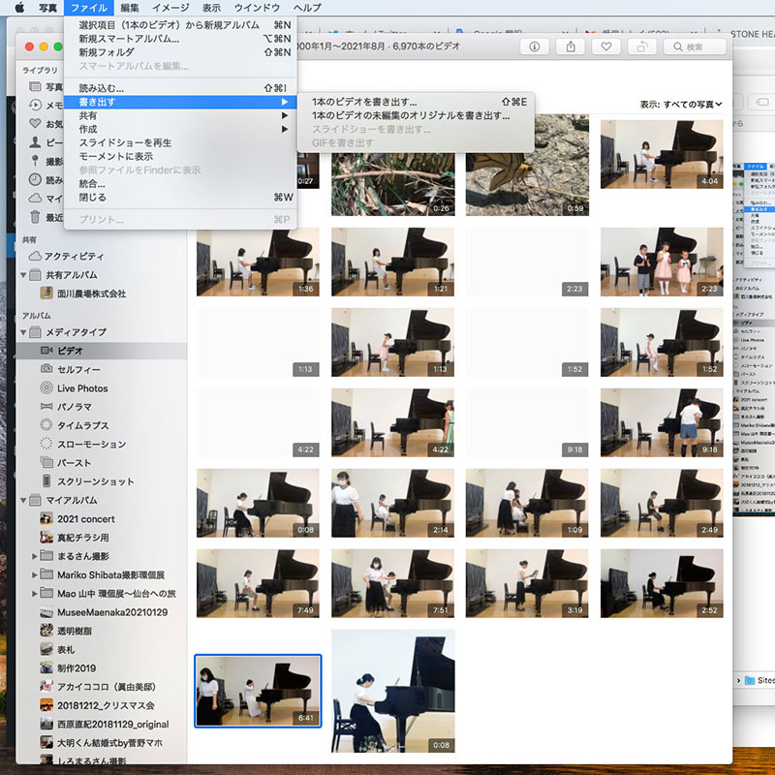This screenshot has height=775, width=775.
Task: Open the アクティビティ cloud icon
Action: [36, 256]
